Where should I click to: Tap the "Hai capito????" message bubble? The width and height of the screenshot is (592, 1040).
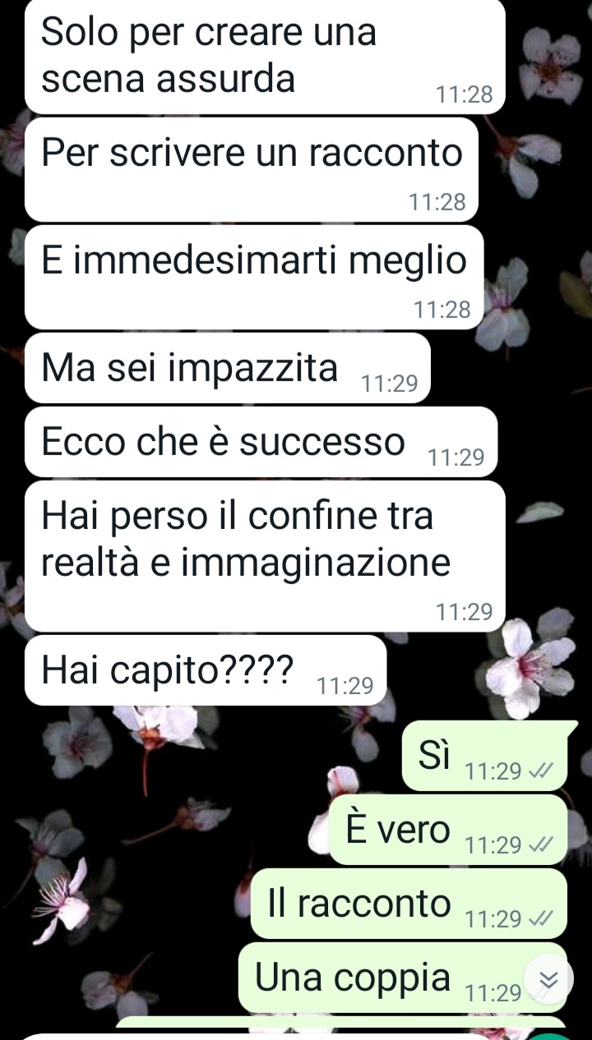pos(206,670)
